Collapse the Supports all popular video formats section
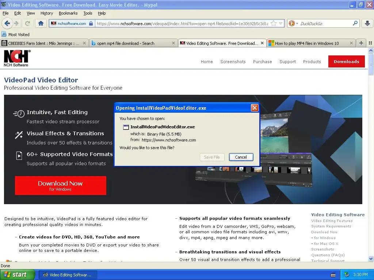Screen dimensions: 374x280 (176, 219)
